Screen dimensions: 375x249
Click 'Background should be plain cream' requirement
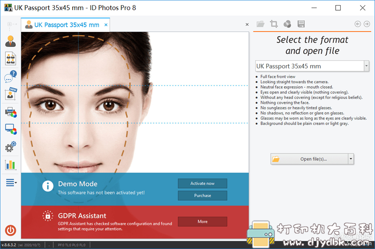[304, 123]
